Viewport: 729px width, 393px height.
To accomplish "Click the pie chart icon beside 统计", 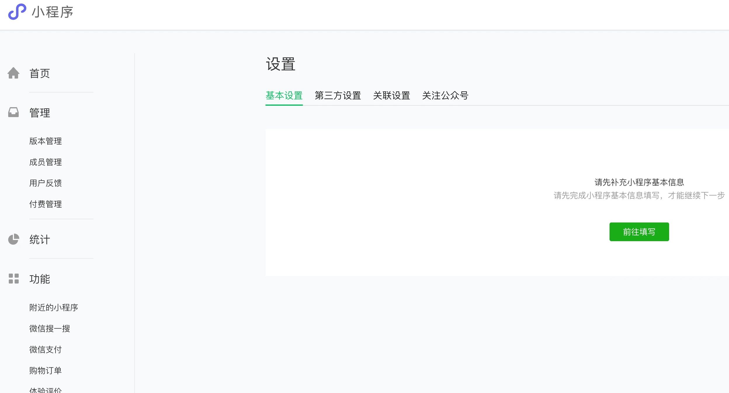I will coord(13,239).
